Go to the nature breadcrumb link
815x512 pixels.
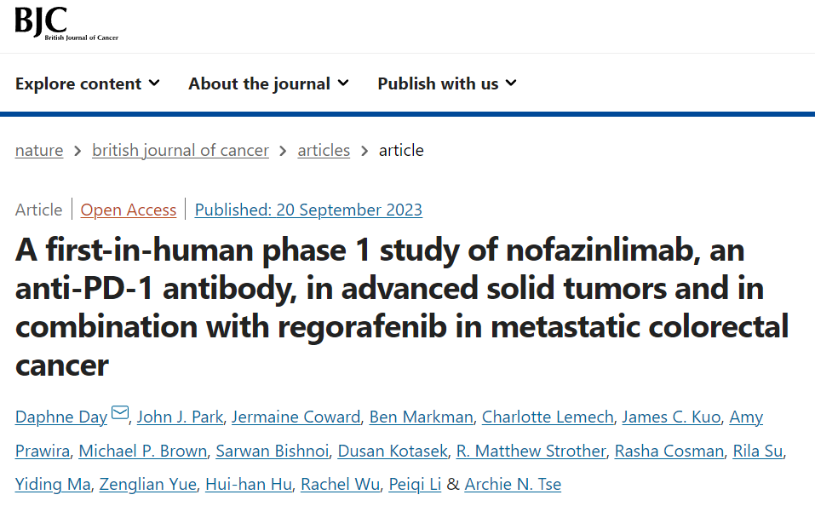pos(39,151)
